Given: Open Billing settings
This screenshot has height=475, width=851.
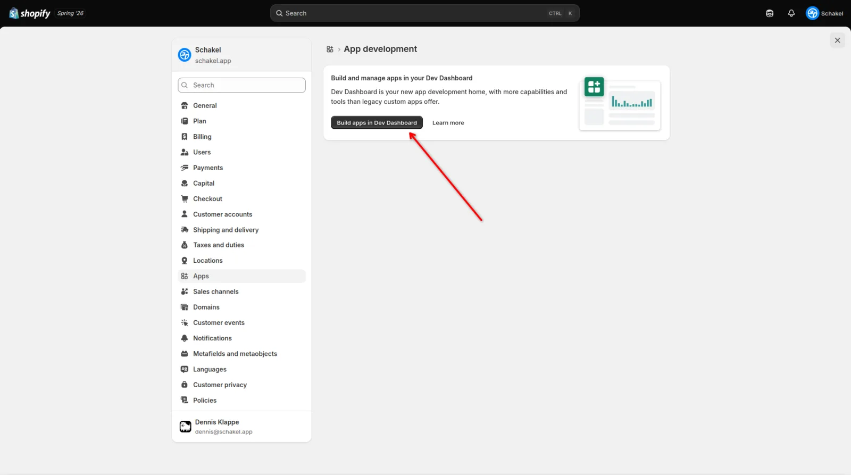Looking at the screenshot, I should click(x=241, y=137).
